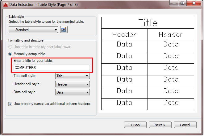
Task: Click the AutoCAD logo in title bar
Action: tap(6, 5)
